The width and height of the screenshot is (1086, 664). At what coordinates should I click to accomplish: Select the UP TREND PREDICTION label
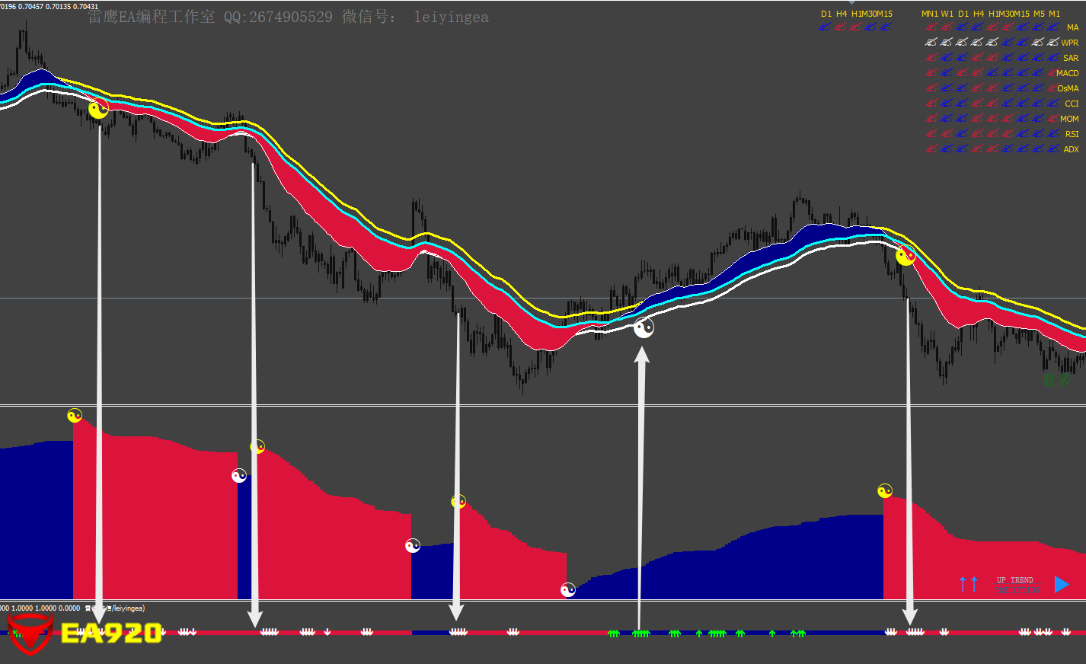click(1016, 585)
